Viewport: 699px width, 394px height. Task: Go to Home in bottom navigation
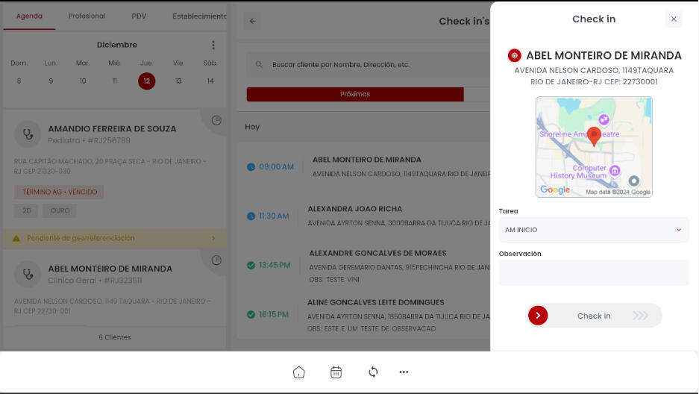298,372
